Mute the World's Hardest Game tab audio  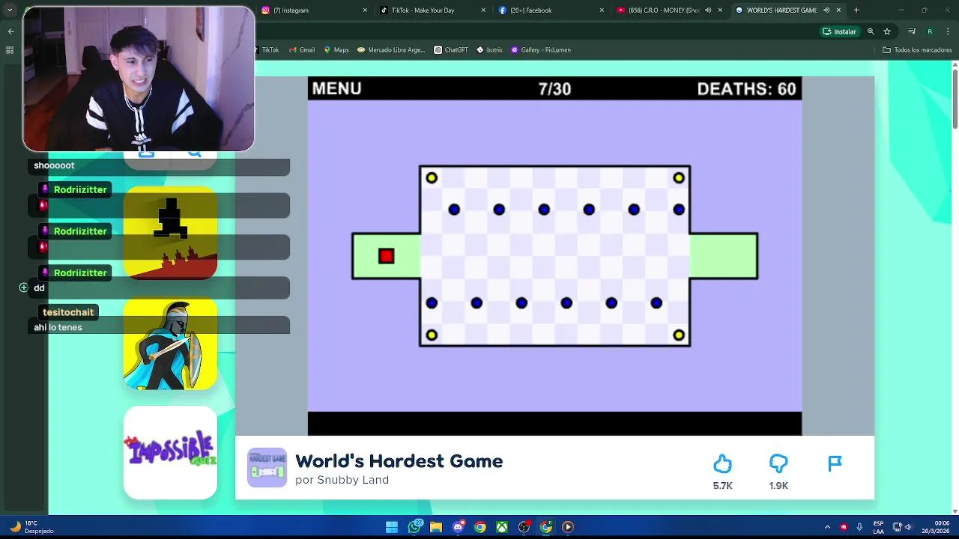(x=826, y=10)
